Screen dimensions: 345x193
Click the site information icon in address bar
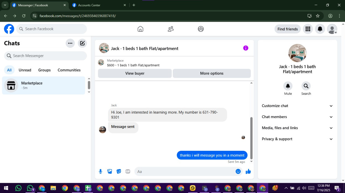34,16
